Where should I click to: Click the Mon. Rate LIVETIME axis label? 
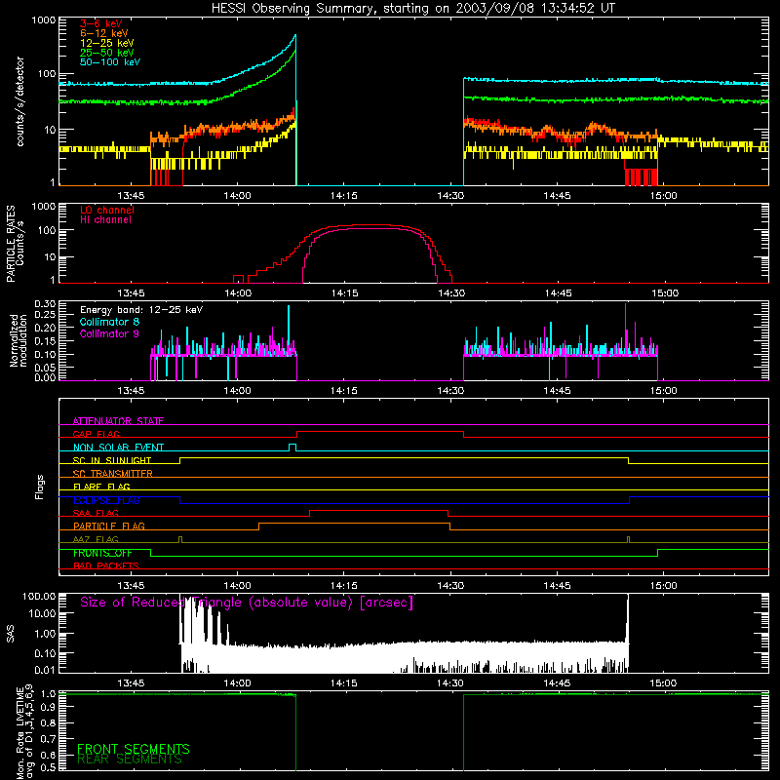[x=24, y=732]
